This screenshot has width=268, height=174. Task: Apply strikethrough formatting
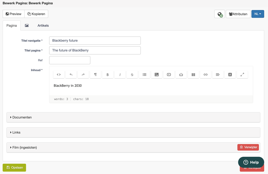click(x=132, y=75)
